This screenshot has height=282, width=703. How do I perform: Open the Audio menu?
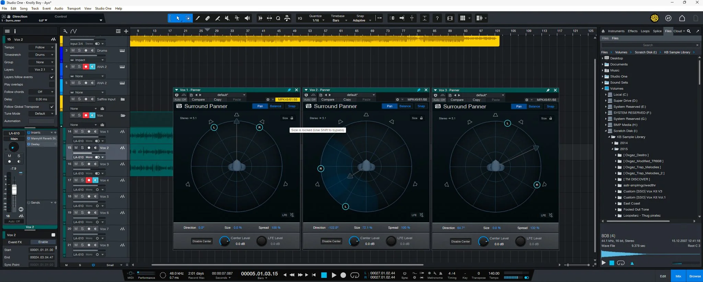(59, 9)
